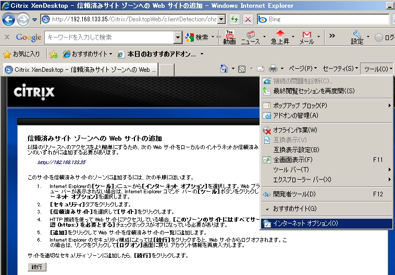Click the browser Back arrow button

pyautogui.click(x=8, y=20)
